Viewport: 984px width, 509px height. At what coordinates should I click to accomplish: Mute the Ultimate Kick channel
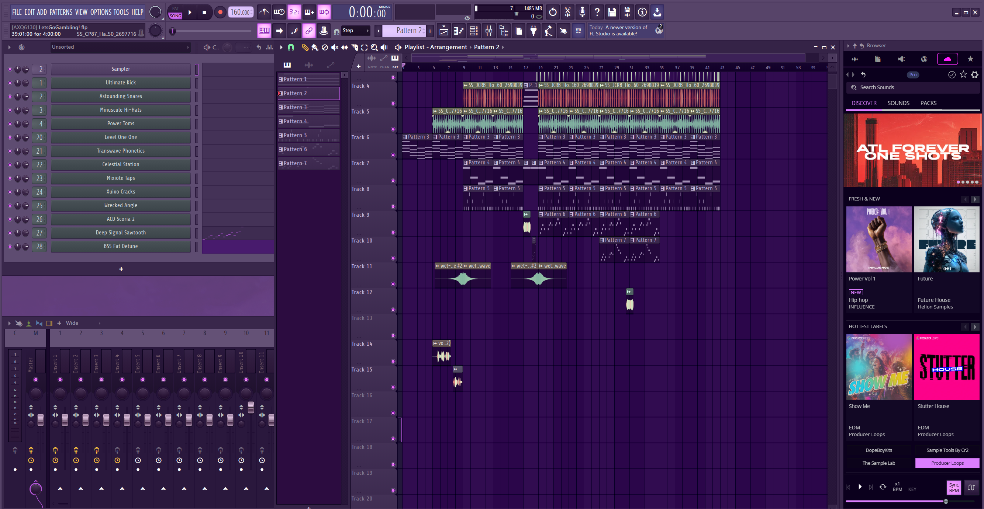coord(10,83)
